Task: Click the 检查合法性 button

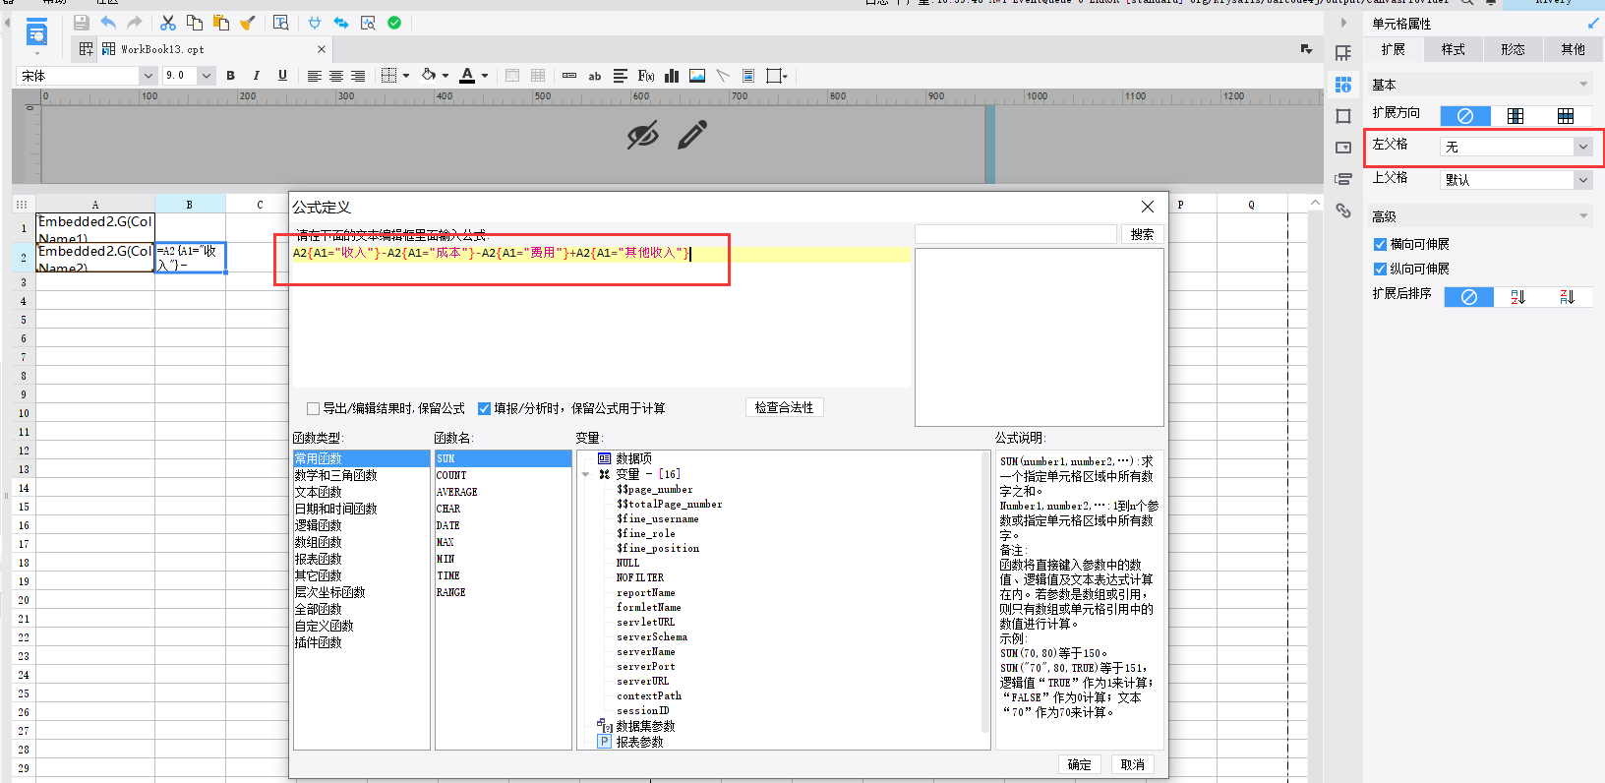Action: pyautogui.click(x=784, y=407)
